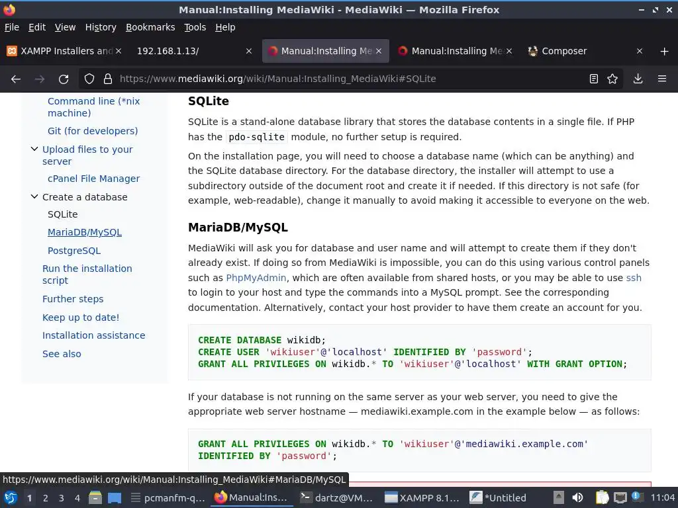Click the URL address bar
678x508 pixels.
coord(350,79)
